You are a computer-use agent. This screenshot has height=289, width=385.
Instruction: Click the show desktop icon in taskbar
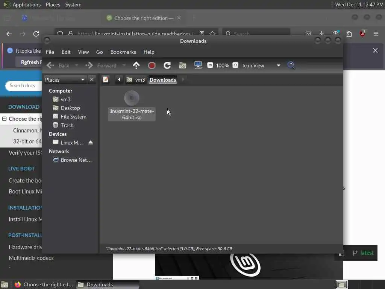[x=5, y=284]
